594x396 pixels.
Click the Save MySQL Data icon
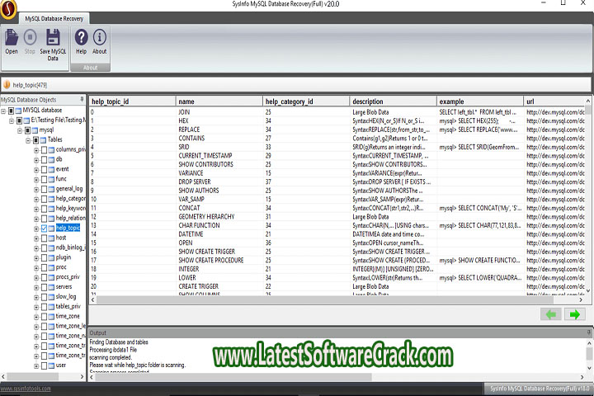pyautogui.click(x=53, y=37)
